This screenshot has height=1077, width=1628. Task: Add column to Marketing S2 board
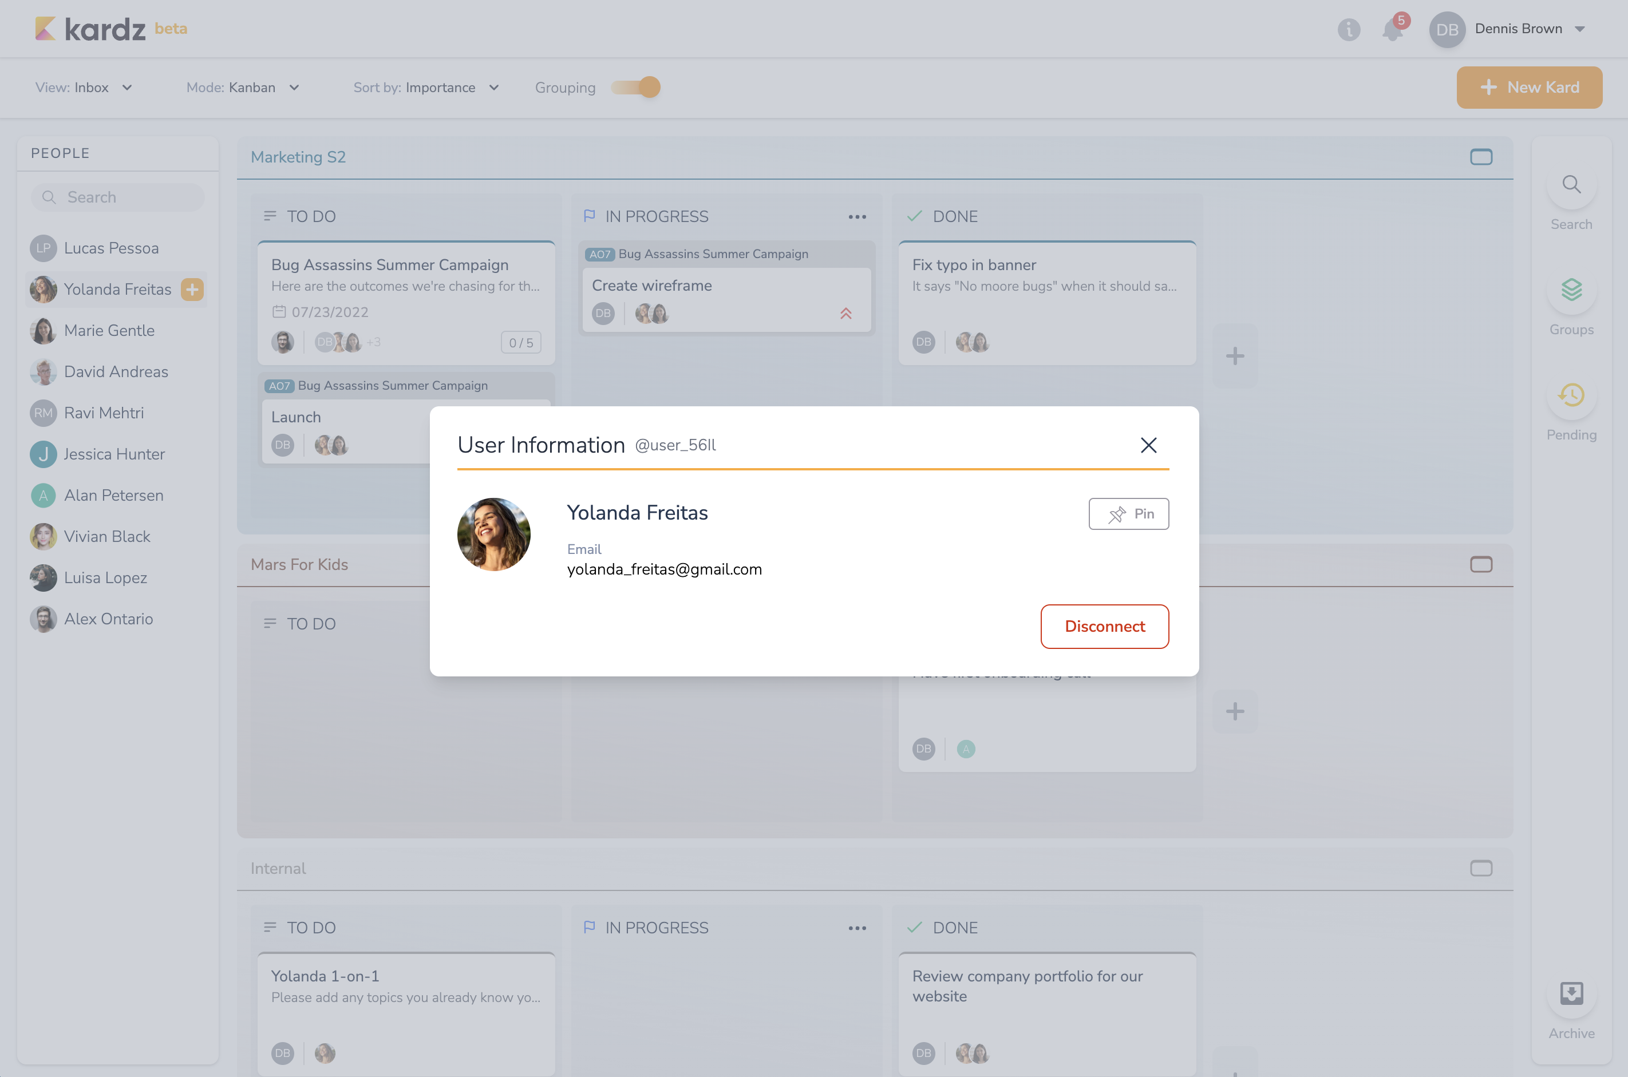click(x=1235, y=356)
